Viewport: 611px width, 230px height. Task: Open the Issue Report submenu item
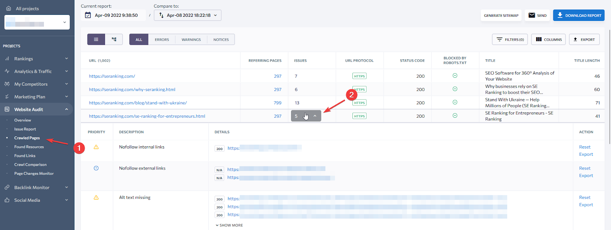tap(25, 129)
